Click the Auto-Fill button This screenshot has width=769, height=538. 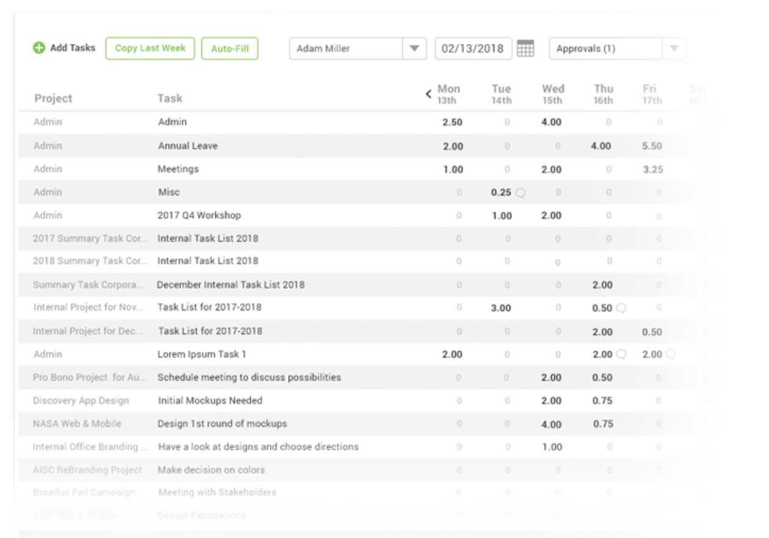pyautogui.click(x=230, y=49)
